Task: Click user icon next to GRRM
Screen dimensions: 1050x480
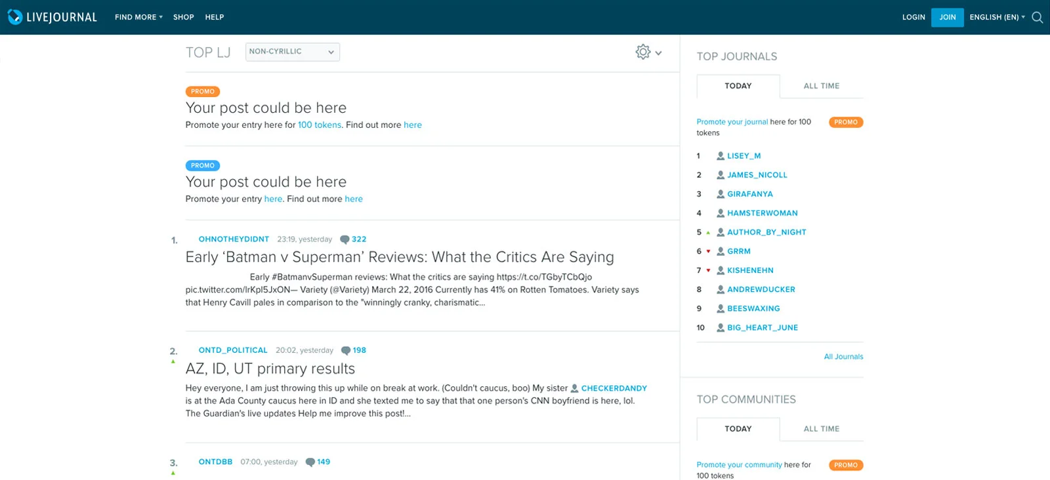Action: click(x=721, y=251)
